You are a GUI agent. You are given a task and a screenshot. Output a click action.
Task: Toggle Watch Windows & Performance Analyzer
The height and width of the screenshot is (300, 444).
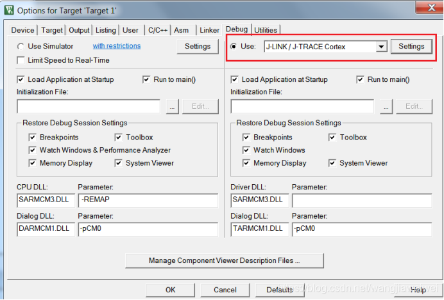[x=32, y=150]
